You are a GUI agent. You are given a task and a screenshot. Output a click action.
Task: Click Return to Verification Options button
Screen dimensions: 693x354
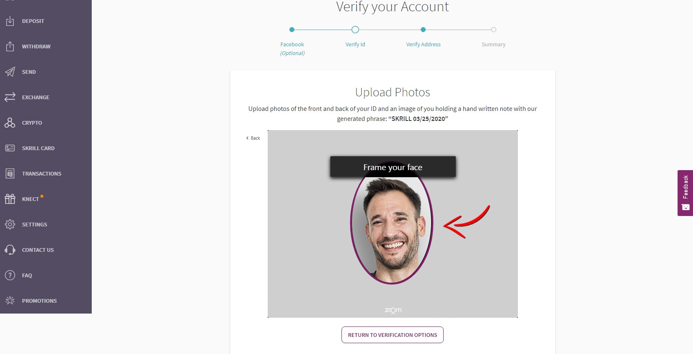392,335
